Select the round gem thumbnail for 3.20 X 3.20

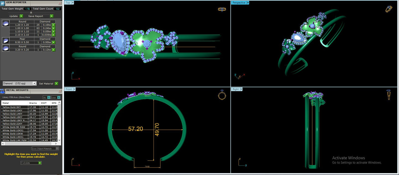[5, 48]
